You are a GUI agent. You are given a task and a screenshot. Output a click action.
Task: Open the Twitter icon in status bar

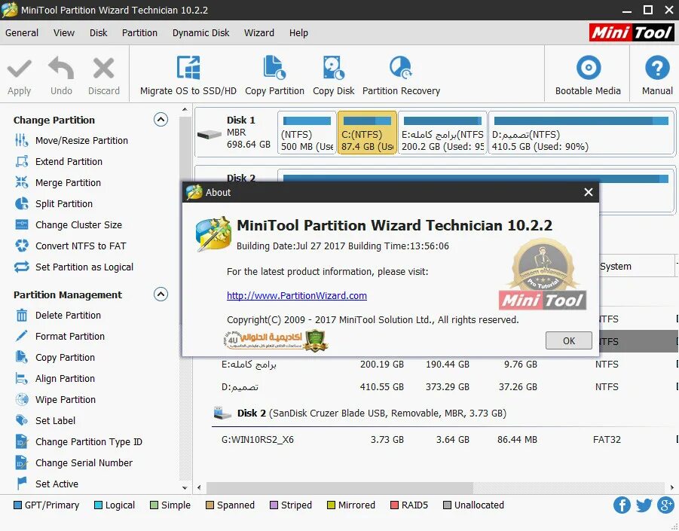tap(644, 505)
